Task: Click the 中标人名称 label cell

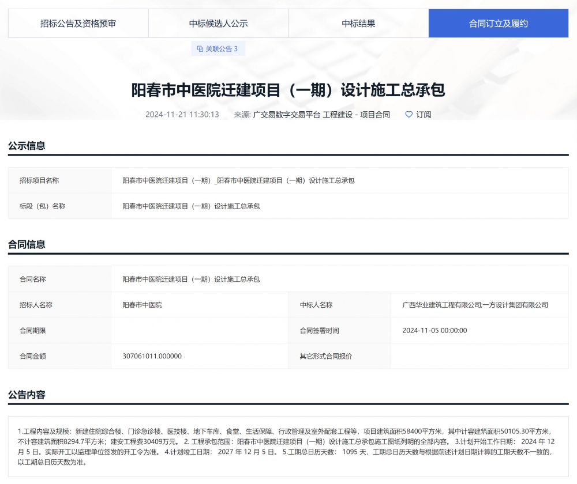Action: click(339, 305)
